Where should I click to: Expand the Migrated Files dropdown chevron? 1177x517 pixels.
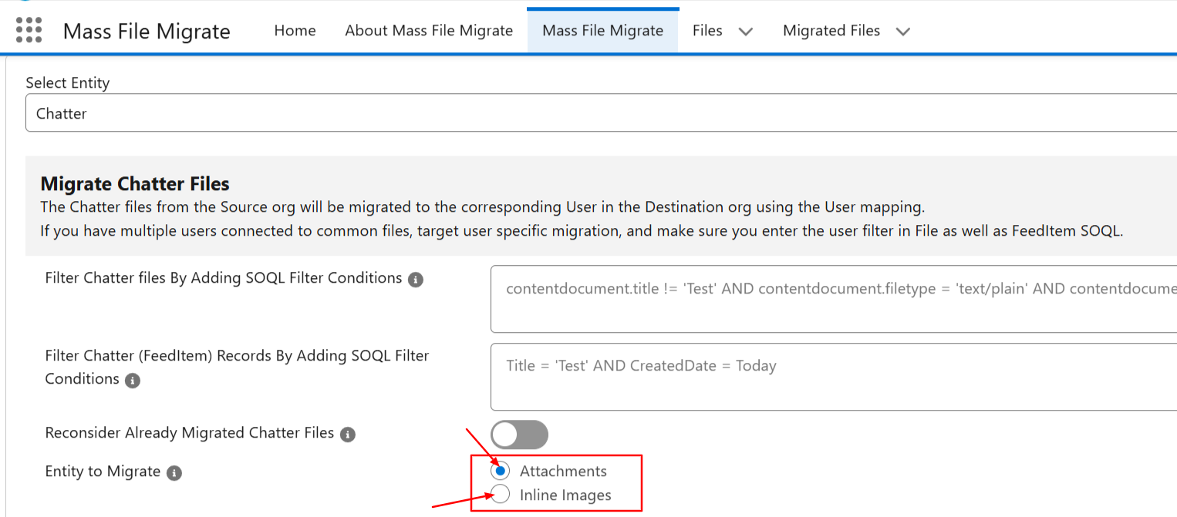(903, 32)
